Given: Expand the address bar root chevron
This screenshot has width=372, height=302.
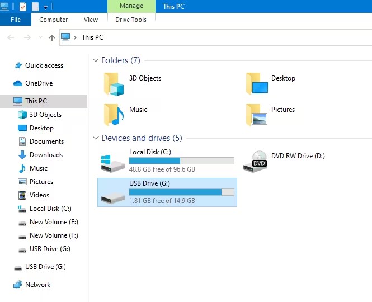Looking at the screenshot, I should (75, 37).
